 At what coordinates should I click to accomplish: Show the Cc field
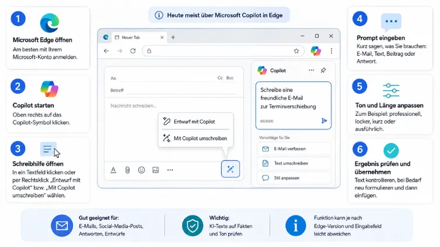(x=220, y=78)
